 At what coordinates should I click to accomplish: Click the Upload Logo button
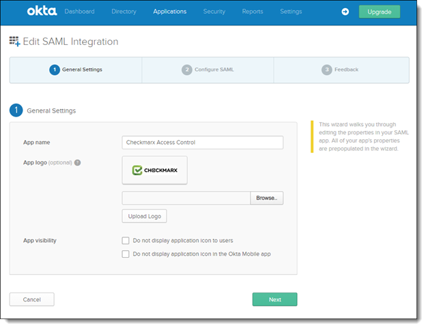click(x=144, y=216)
